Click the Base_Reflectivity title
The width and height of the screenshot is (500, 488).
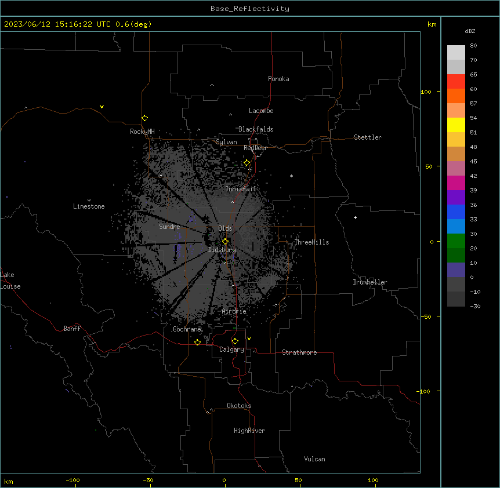click(x=250, y=9)
